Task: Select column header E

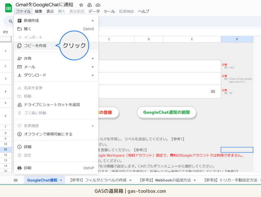Action: coord(192,39)
